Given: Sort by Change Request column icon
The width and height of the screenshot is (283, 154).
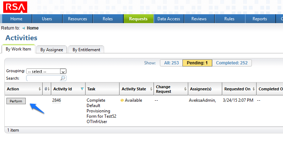Looking at the screenshot, I should (x=185, y=89).
